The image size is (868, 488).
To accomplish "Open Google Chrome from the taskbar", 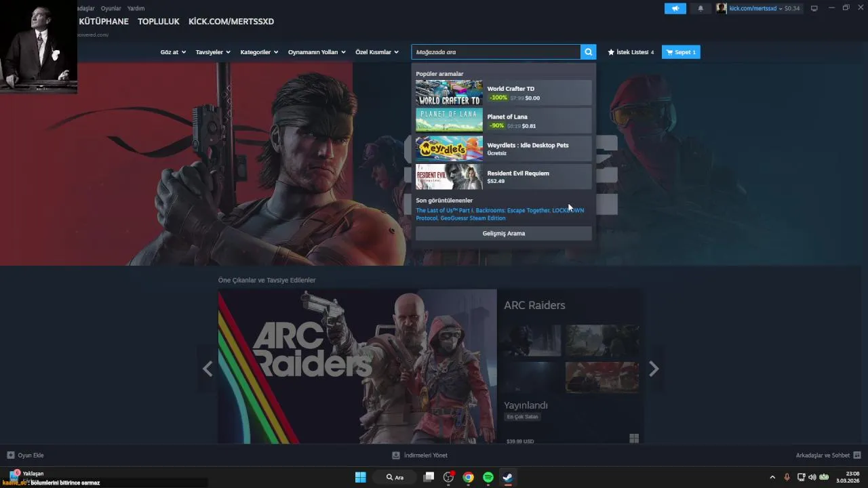I will click(x=468, y=477).
